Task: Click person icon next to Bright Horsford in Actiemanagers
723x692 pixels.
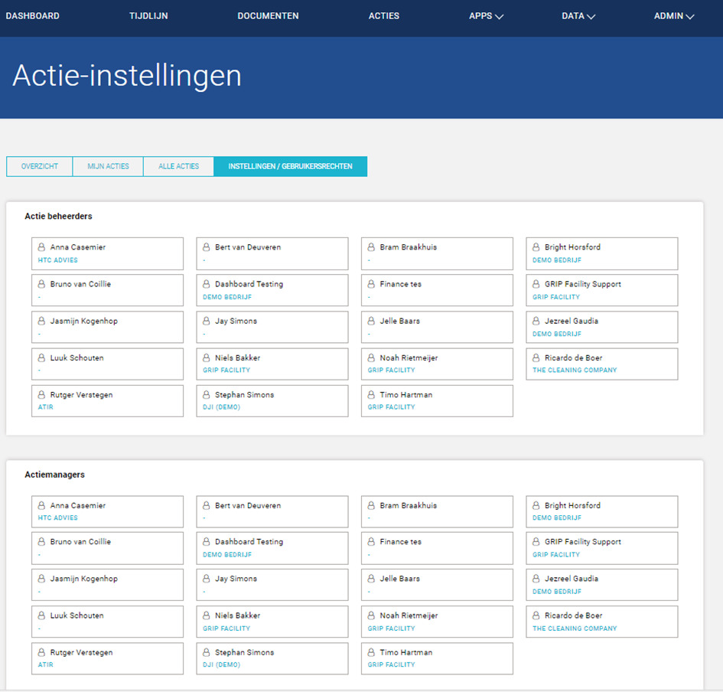Action: pyautogui.click(x=536, y=505)
